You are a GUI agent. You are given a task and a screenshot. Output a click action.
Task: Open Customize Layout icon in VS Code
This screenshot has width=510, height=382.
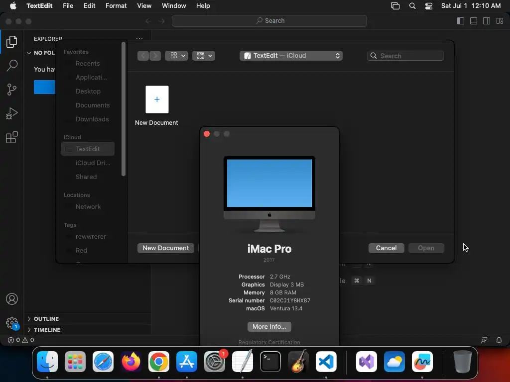pyautogui.click(x=500, y=21)
